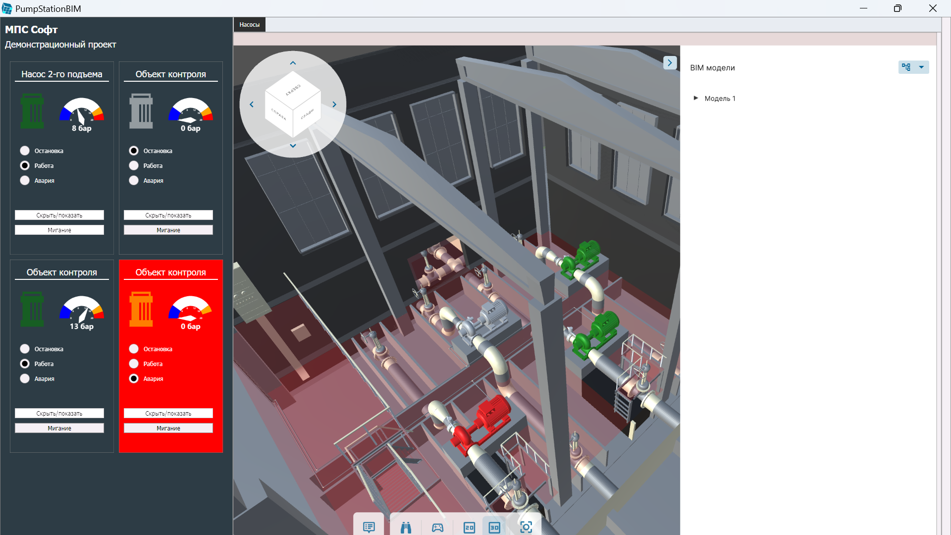Select Работа in top-right Объект контроля

point(134,165)
